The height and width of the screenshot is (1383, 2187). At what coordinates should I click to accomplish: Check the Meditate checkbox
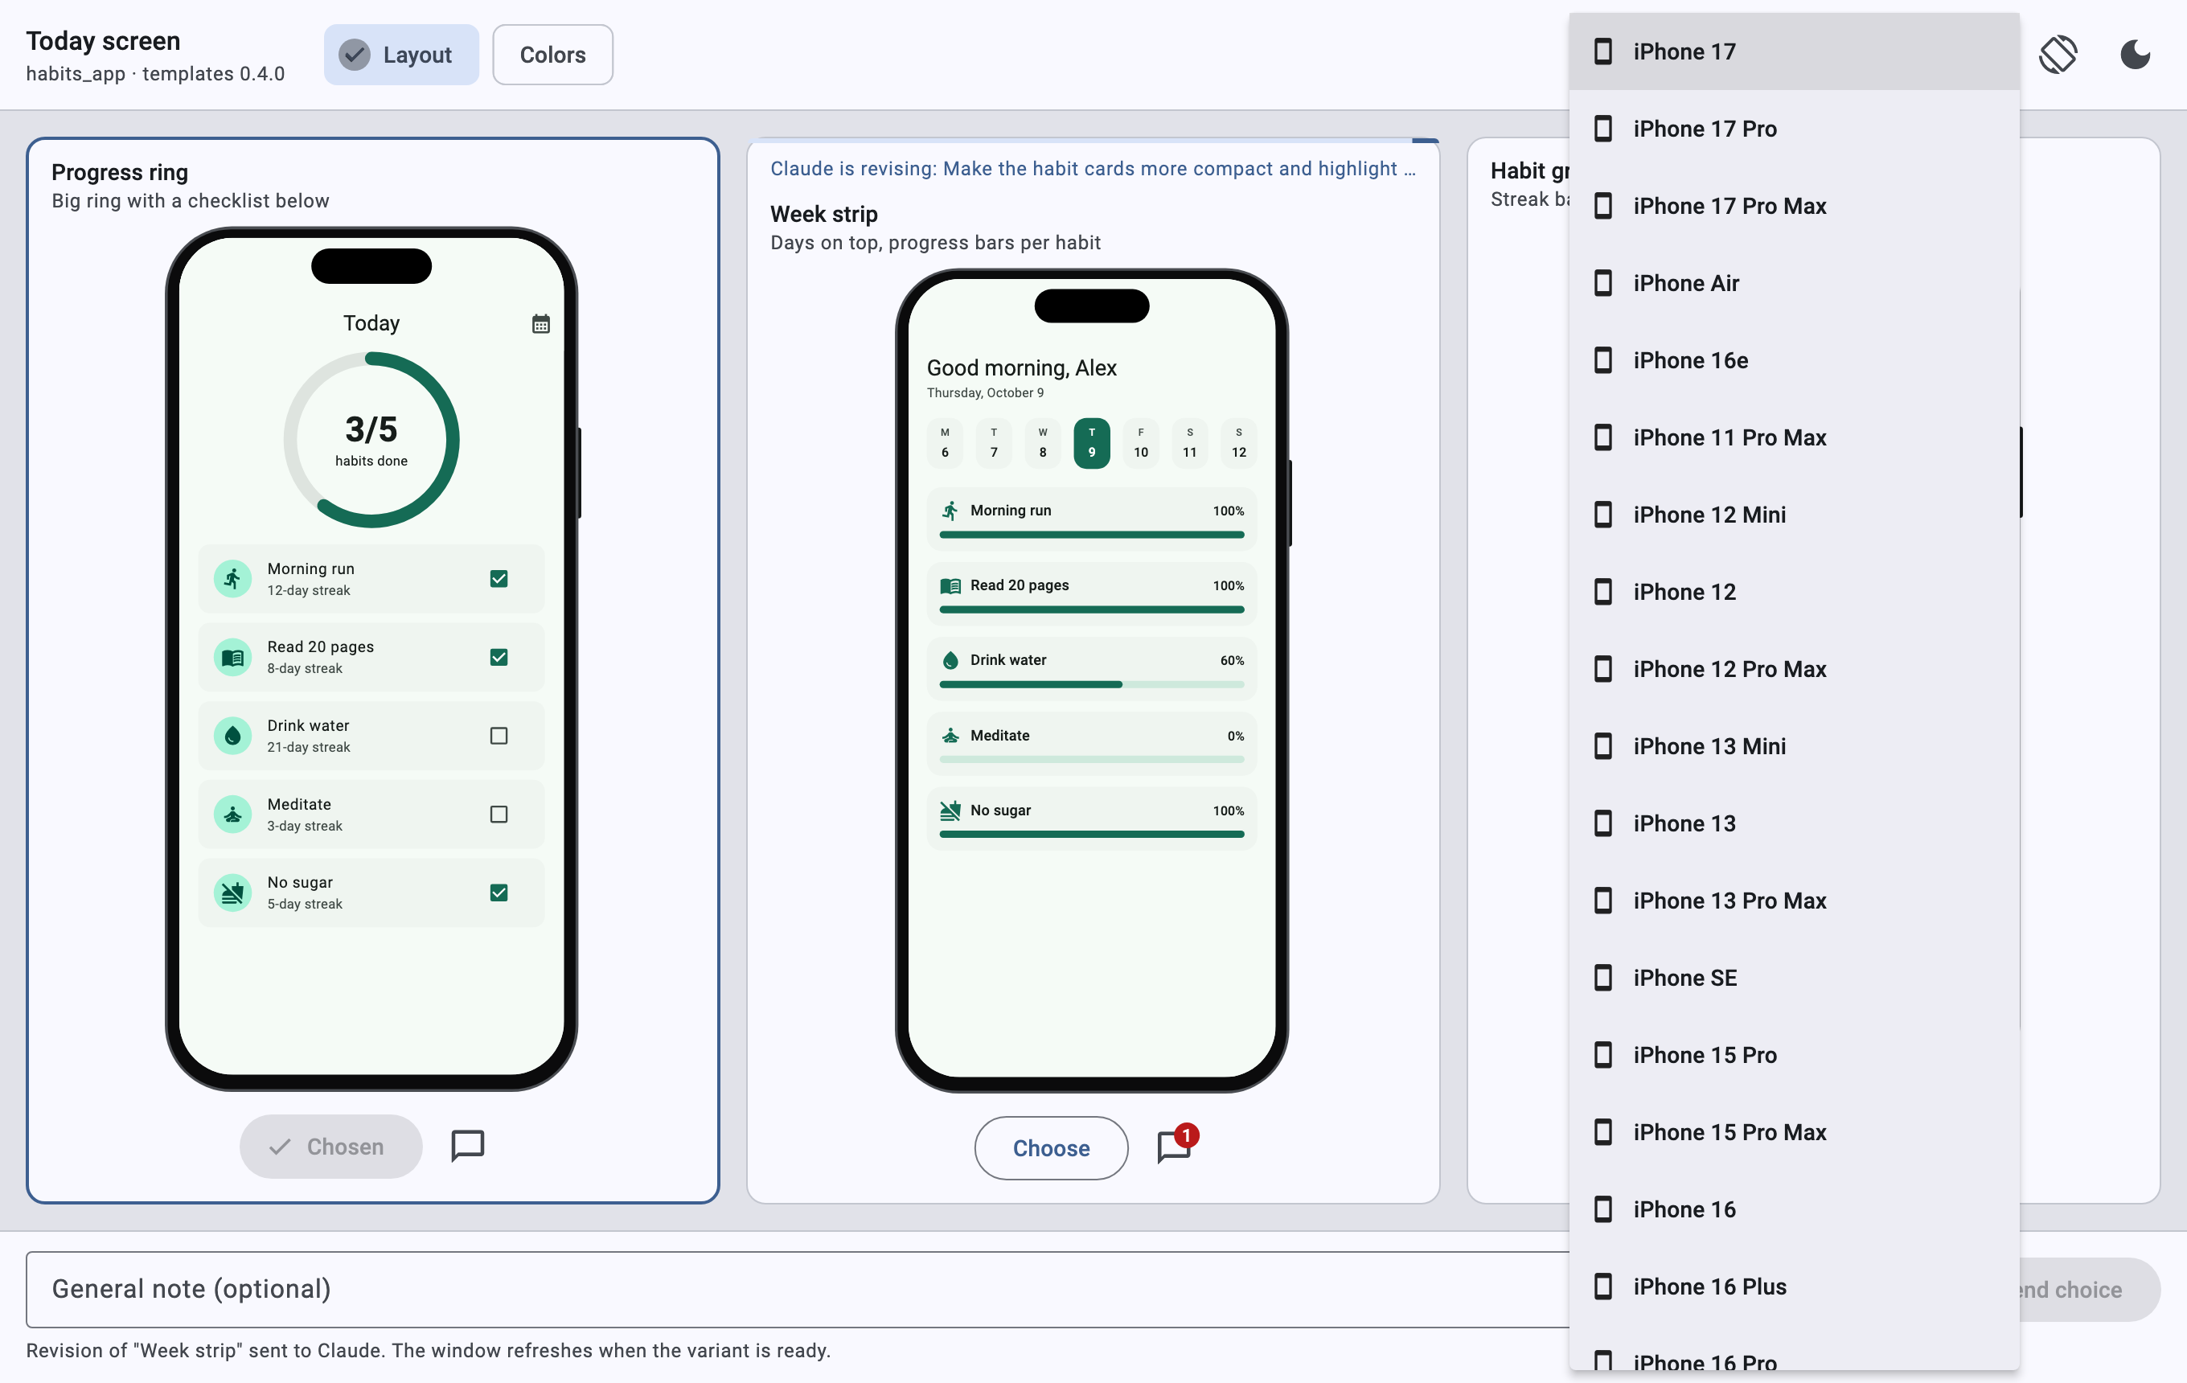[499, 815]
